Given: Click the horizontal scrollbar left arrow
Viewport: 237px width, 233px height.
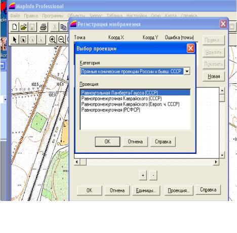Looking at the screenshot, I should (77, 162).
